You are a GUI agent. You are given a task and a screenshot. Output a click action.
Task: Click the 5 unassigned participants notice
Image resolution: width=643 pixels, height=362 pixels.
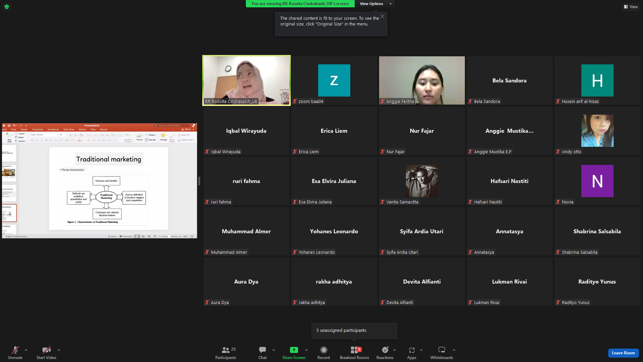click(354, 330)
